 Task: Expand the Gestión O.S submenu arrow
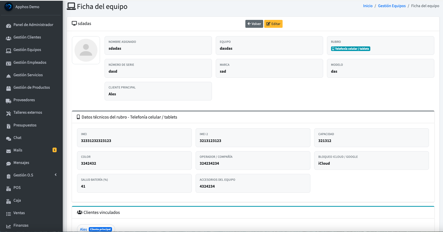click(x=56, y=175)
